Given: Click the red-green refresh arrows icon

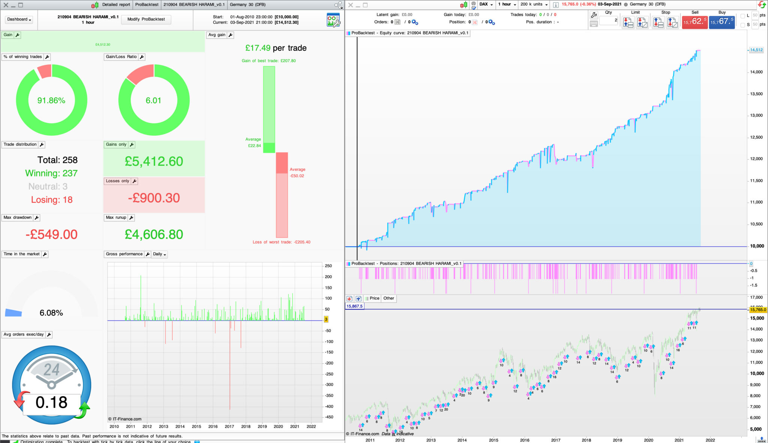Looking at the screenshot, I should tap(762, 5).
